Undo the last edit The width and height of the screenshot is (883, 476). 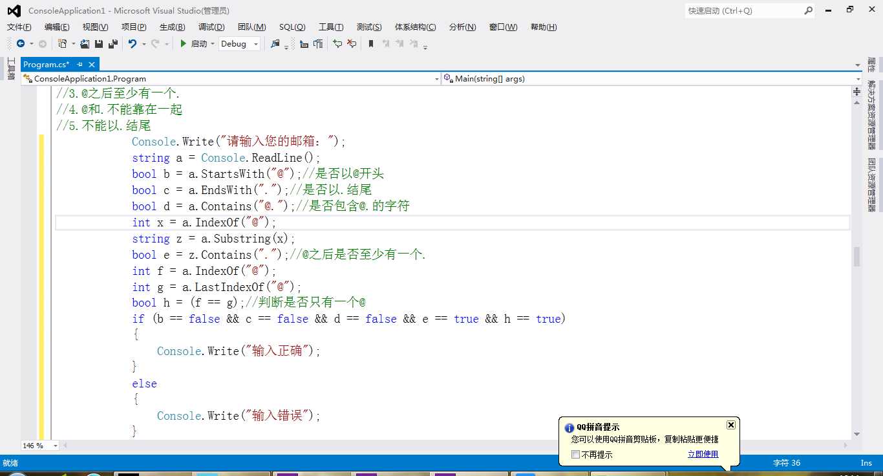tap(133, 44)
